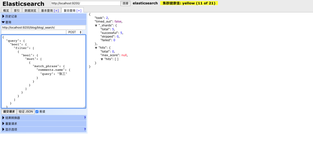The height and width of the screenshot is (146, 313).
Task: Open help for 显示选项
Action: pyautogui.click(x=85, y=129)
